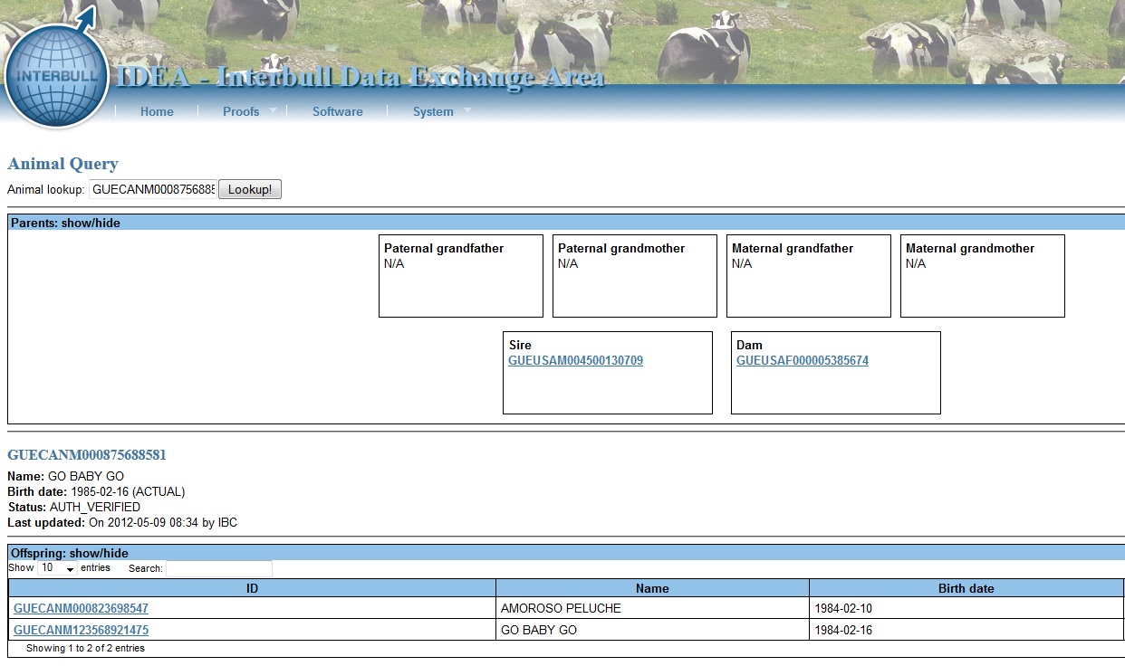The width and height of the screenshot is (1125, 666).
Task: Expand the System dropdown menu
Action: (434, 111)
